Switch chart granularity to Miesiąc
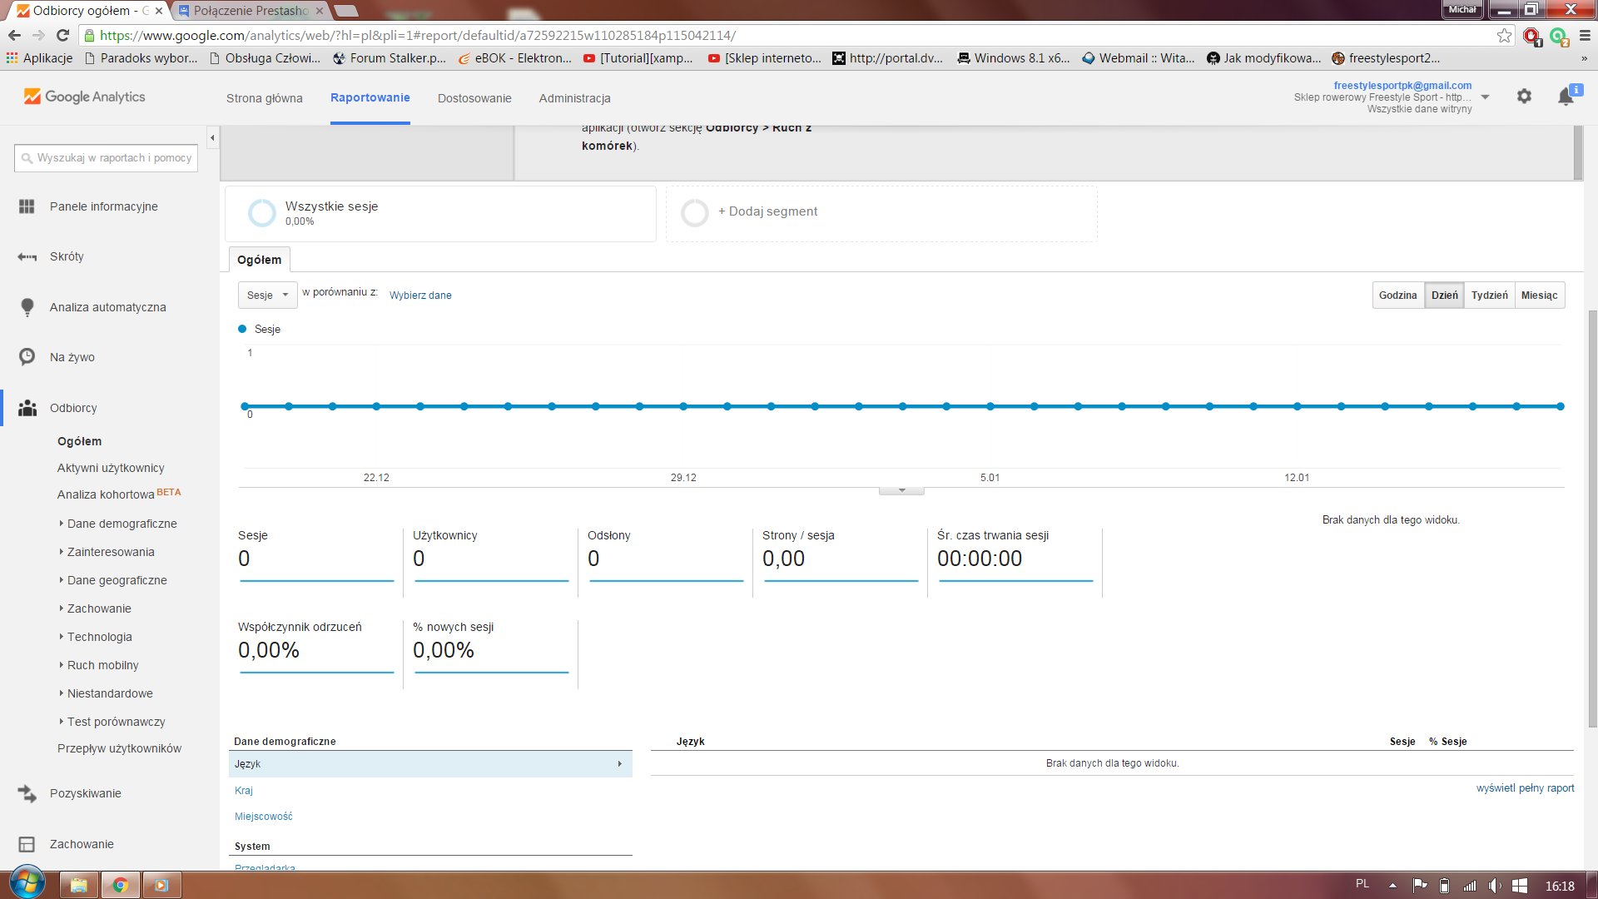 [x=1539, y=296]
